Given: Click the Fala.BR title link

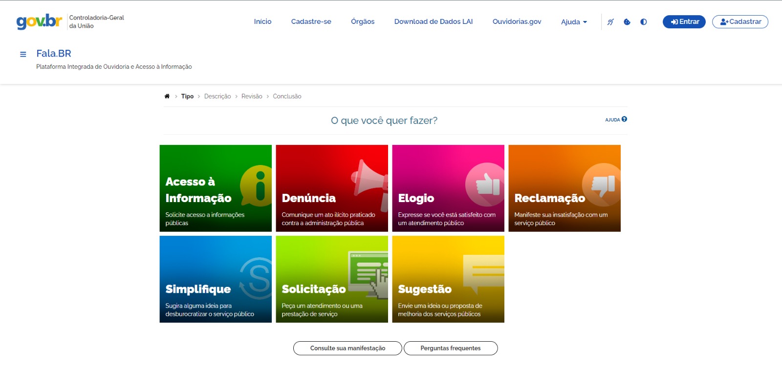Looking at the screenshot, I should [54, 54].
